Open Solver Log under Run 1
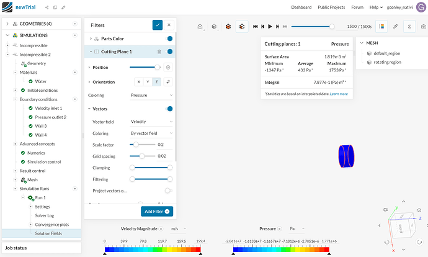Viewport: 428px width, 257px height. (x=45, y=215)
